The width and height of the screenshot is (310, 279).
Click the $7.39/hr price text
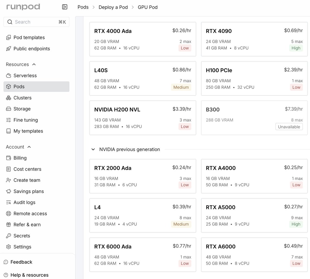[x=294, y=109]
